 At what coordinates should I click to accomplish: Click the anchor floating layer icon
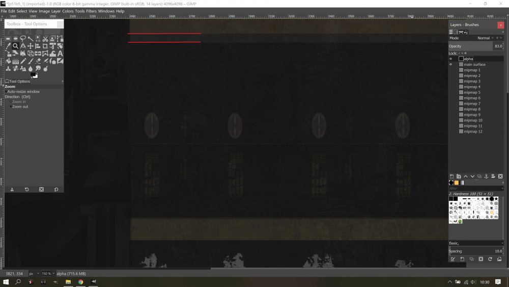coord(487,176)
